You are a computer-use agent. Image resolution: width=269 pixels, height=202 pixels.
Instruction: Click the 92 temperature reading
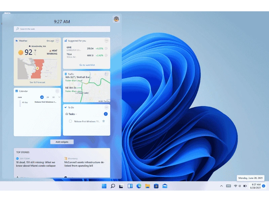click(28, 52)
